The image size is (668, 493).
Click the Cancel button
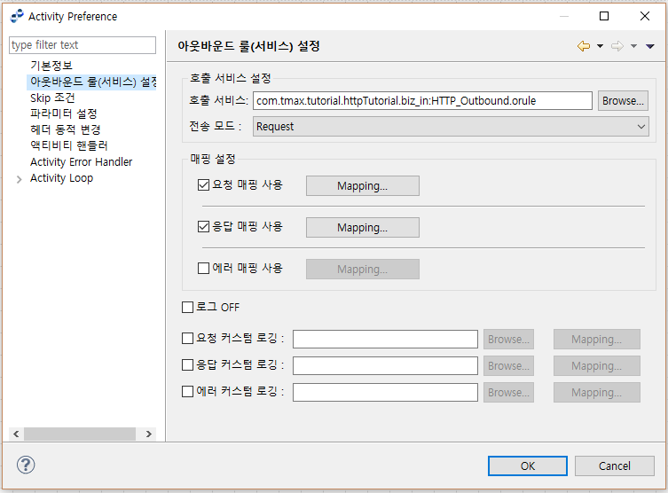(614, 466)
